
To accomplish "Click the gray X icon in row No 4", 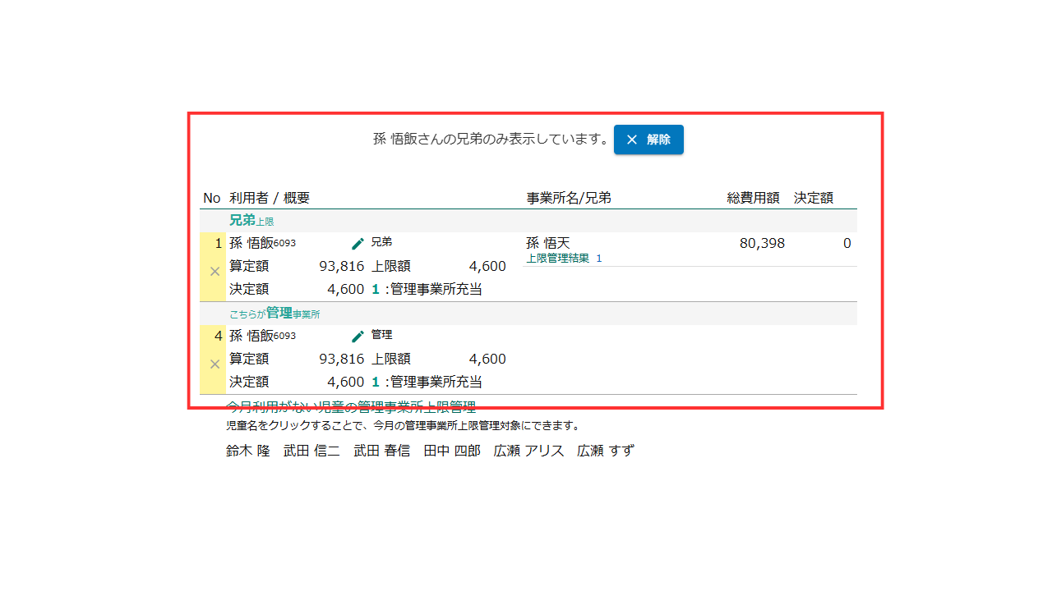I will tap(215, 364).
